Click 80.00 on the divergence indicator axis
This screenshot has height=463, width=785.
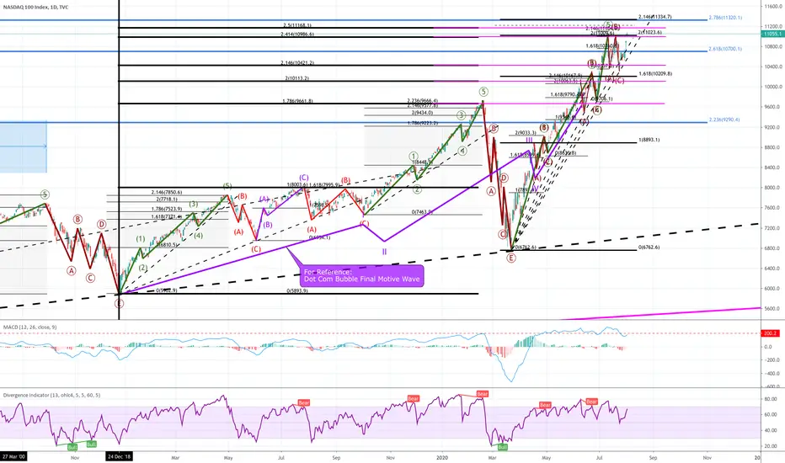[x=771, y=399]
